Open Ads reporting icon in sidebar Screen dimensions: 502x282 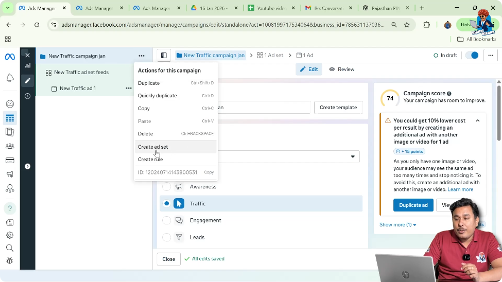pos(10,132)
